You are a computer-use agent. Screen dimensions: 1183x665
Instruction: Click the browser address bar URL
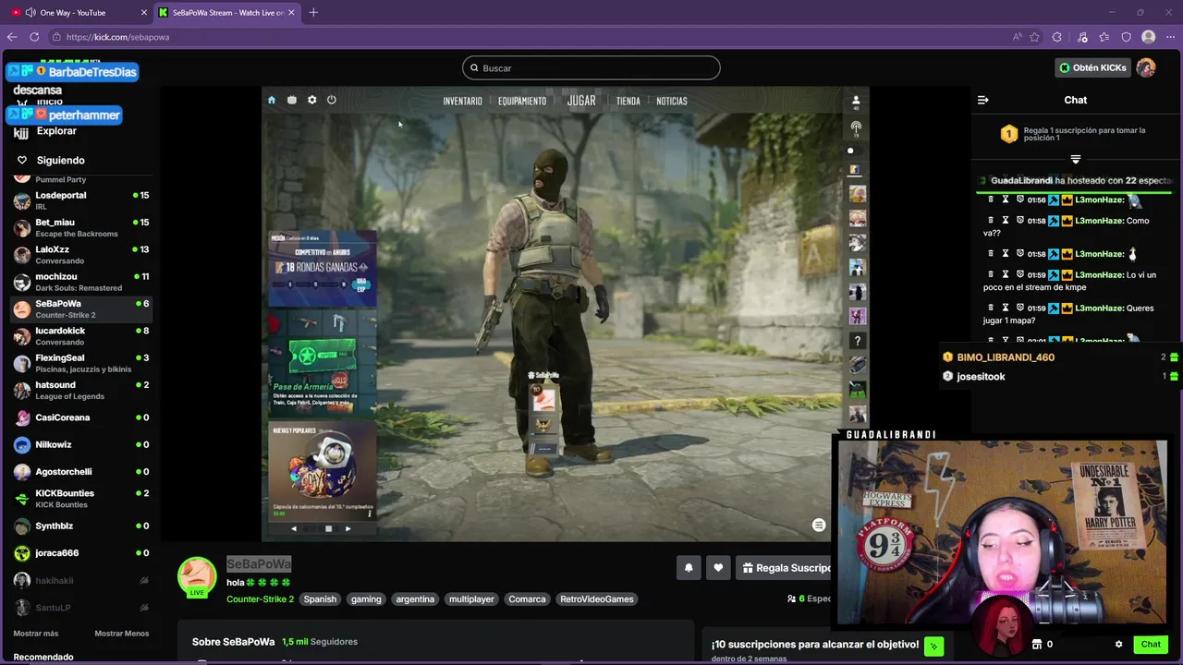pyautogui.click(x=117, y=37)
